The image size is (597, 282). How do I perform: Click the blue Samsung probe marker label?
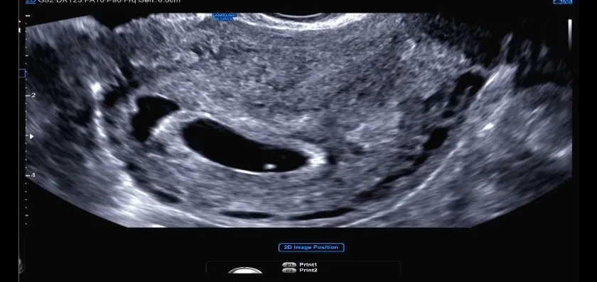pyautogui.click(x=225, y=17)
